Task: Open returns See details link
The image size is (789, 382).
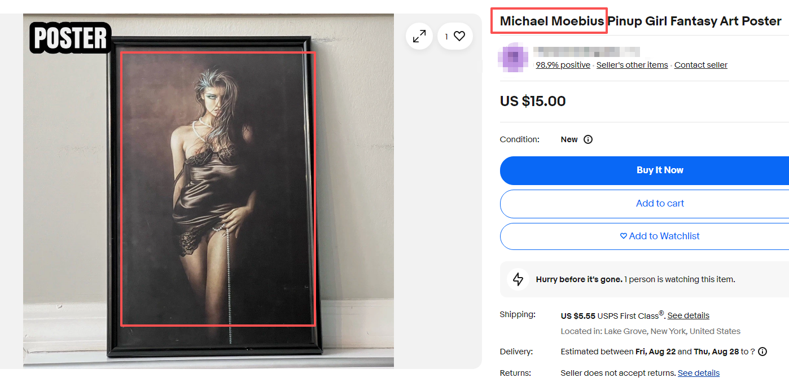Action: [698, 373]
